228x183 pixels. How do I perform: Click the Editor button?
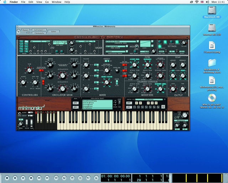[x=54, y=31]
